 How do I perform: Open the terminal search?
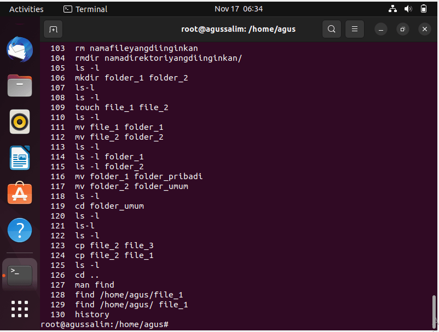pos(332,29)
